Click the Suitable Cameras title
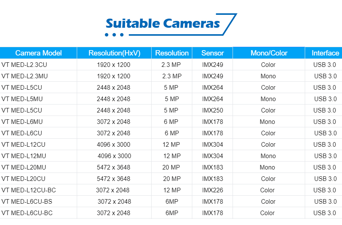Image resolution: width=342 pixels, height=225 pixels. pyautogui.click(x=163, y=23)
